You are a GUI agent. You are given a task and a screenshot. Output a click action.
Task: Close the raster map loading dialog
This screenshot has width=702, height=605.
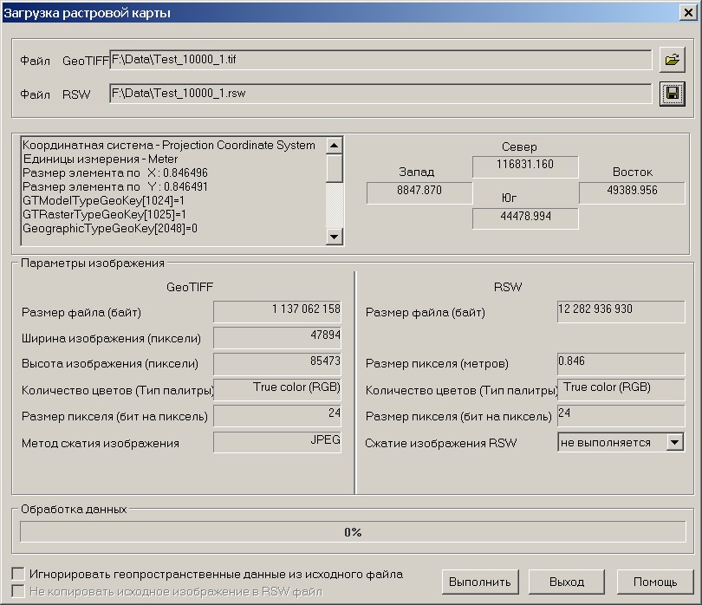point(688,12)
